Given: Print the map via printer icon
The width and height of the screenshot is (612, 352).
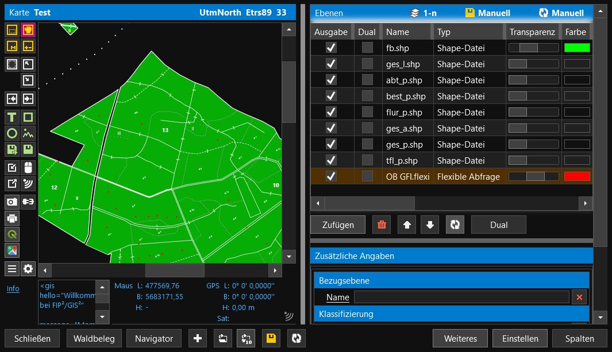Looking at the screenshot, I should [x=12, y=218].
